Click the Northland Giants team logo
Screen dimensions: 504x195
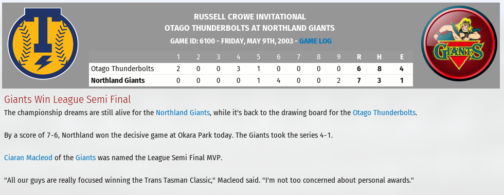click(x=459, y=44)
